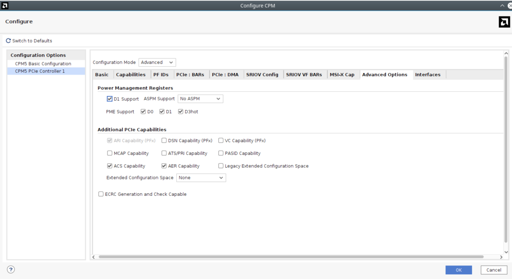Uncheck the AER Capability option

164,166
